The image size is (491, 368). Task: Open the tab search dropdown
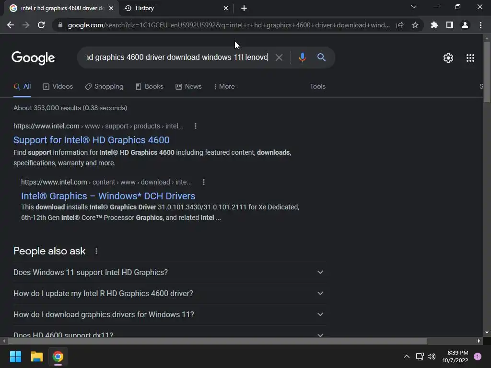(414, 7)
